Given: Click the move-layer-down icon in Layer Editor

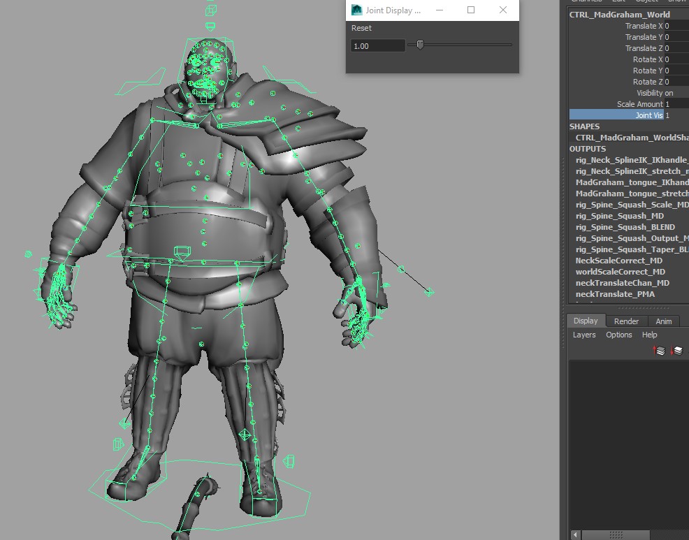Looking at the screenshot, I should click(677, 350).
